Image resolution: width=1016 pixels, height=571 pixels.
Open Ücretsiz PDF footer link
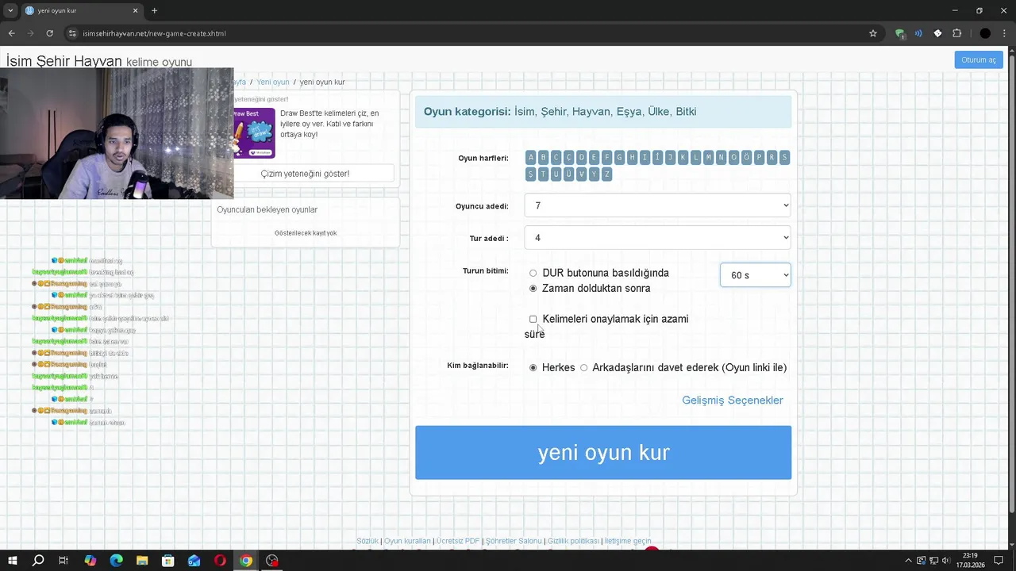[x=458, y=541]
